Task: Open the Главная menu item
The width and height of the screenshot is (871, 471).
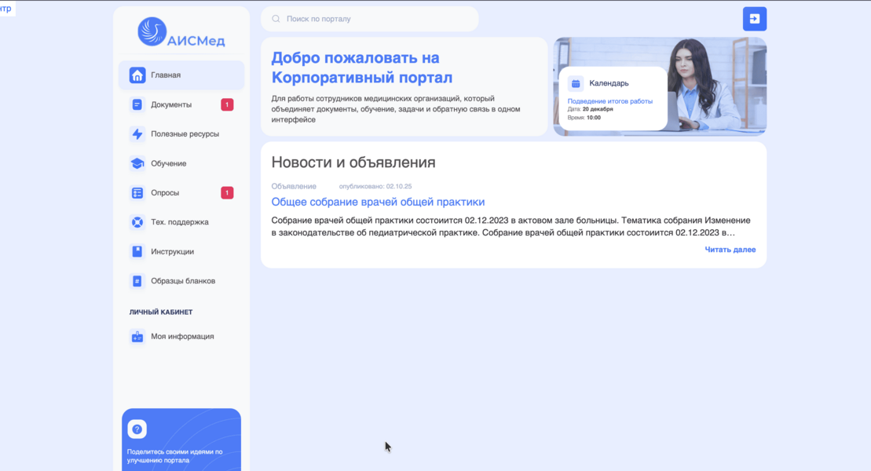Action: pos(181,75)
